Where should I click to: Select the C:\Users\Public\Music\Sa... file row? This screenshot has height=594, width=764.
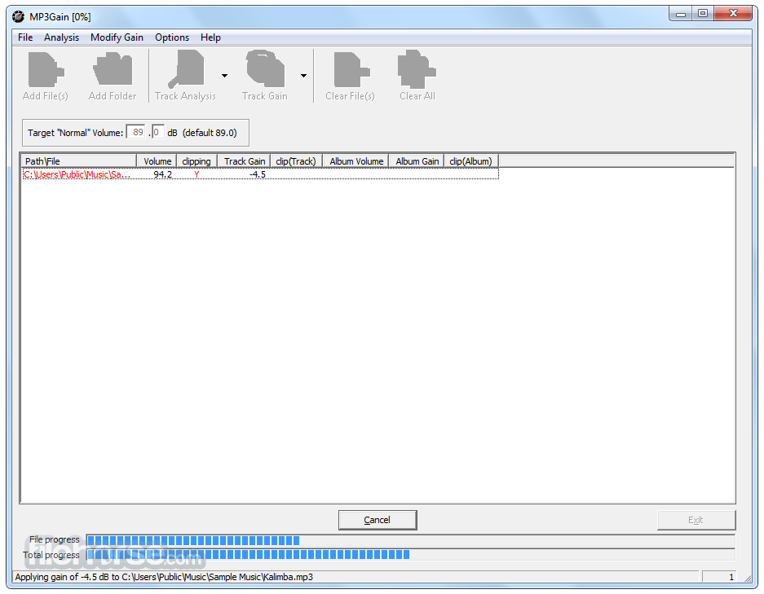(x=260, y=174)
